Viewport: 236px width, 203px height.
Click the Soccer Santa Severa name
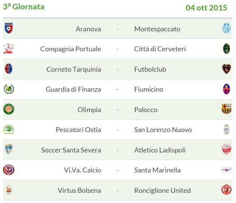click(71, 150)
